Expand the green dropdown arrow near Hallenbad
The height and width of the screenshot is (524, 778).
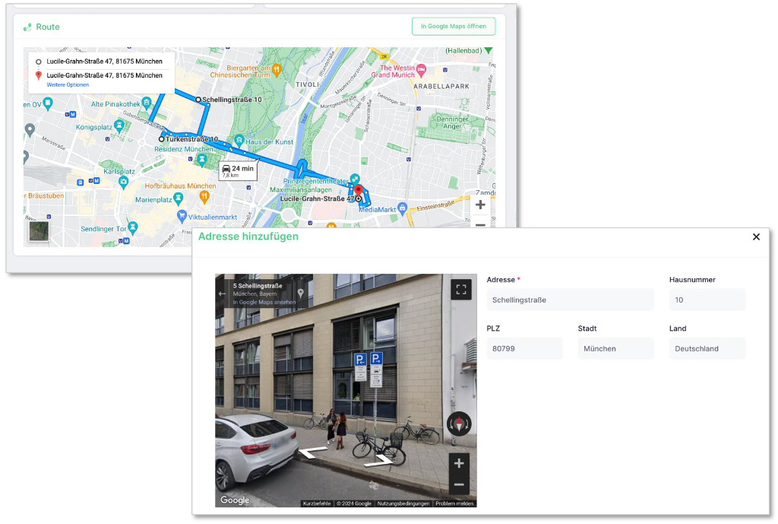point(488,51)
